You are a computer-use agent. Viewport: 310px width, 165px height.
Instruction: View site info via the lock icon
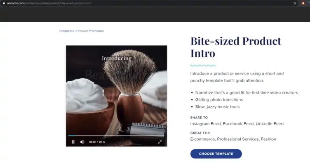tap(3, 3)
